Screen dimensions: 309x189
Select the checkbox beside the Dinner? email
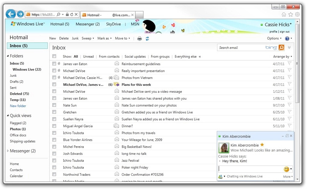pyautogui.click(x=54, y=126)
